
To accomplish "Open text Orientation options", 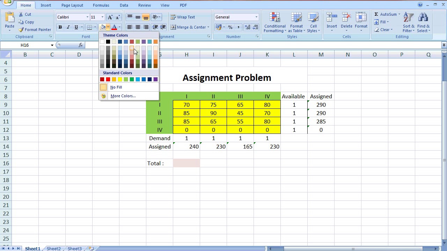I will tap(156, 17).
